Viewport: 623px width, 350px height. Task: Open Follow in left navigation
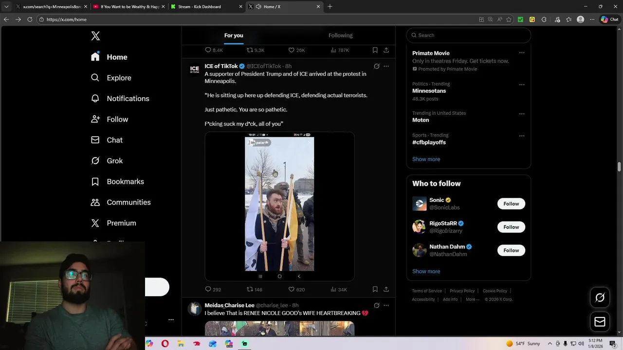(x=110, y=119)
